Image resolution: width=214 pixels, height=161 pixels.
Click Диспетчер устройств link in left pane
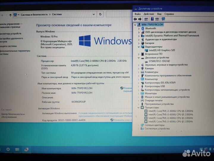pos(10,33)
